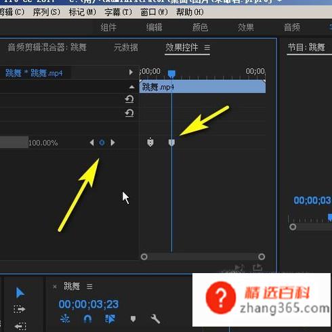Click the 100.00% value field
This screenshot has width=332, height=332.
43,143
